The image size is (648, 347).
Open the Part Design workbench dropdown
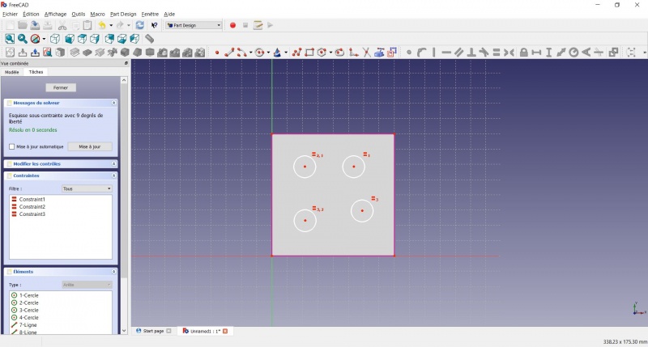tap(194, 25)
